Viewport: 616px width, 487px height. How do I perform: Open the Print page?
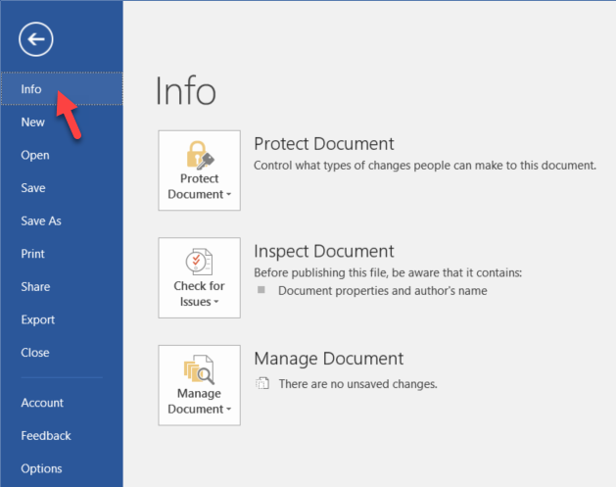pyautogui.click(x=62, y=254)
